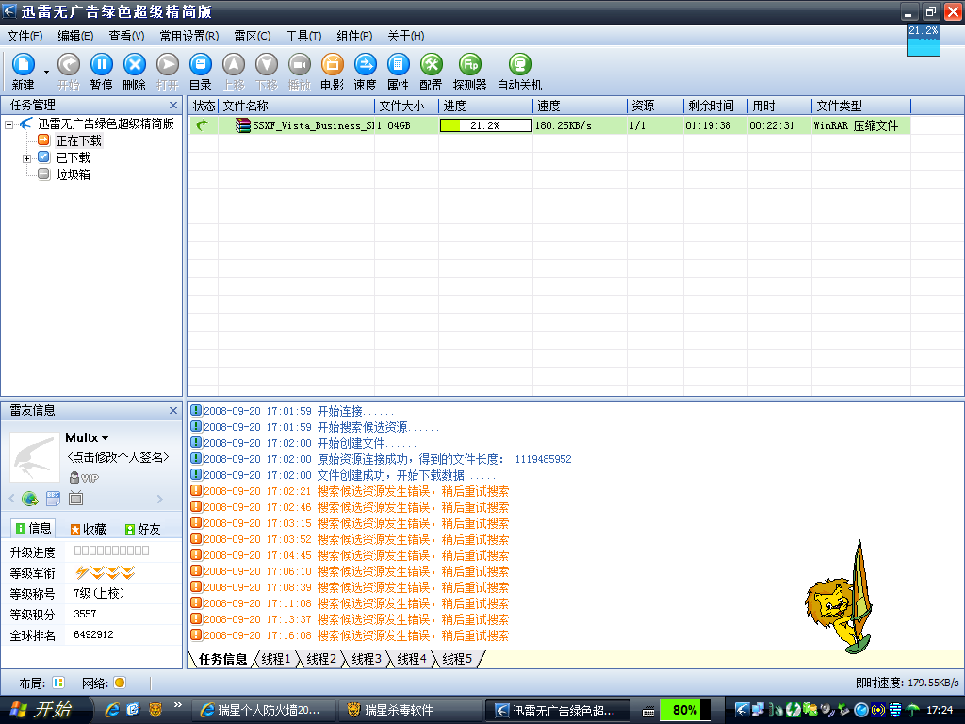The height and width of the screenshot is (724, 965).
Task: Sort by the 文件名称 column header
Action: tap(296, 106)
